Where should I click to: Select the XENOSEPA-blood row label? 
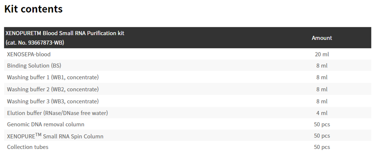[x=29, y=54]
